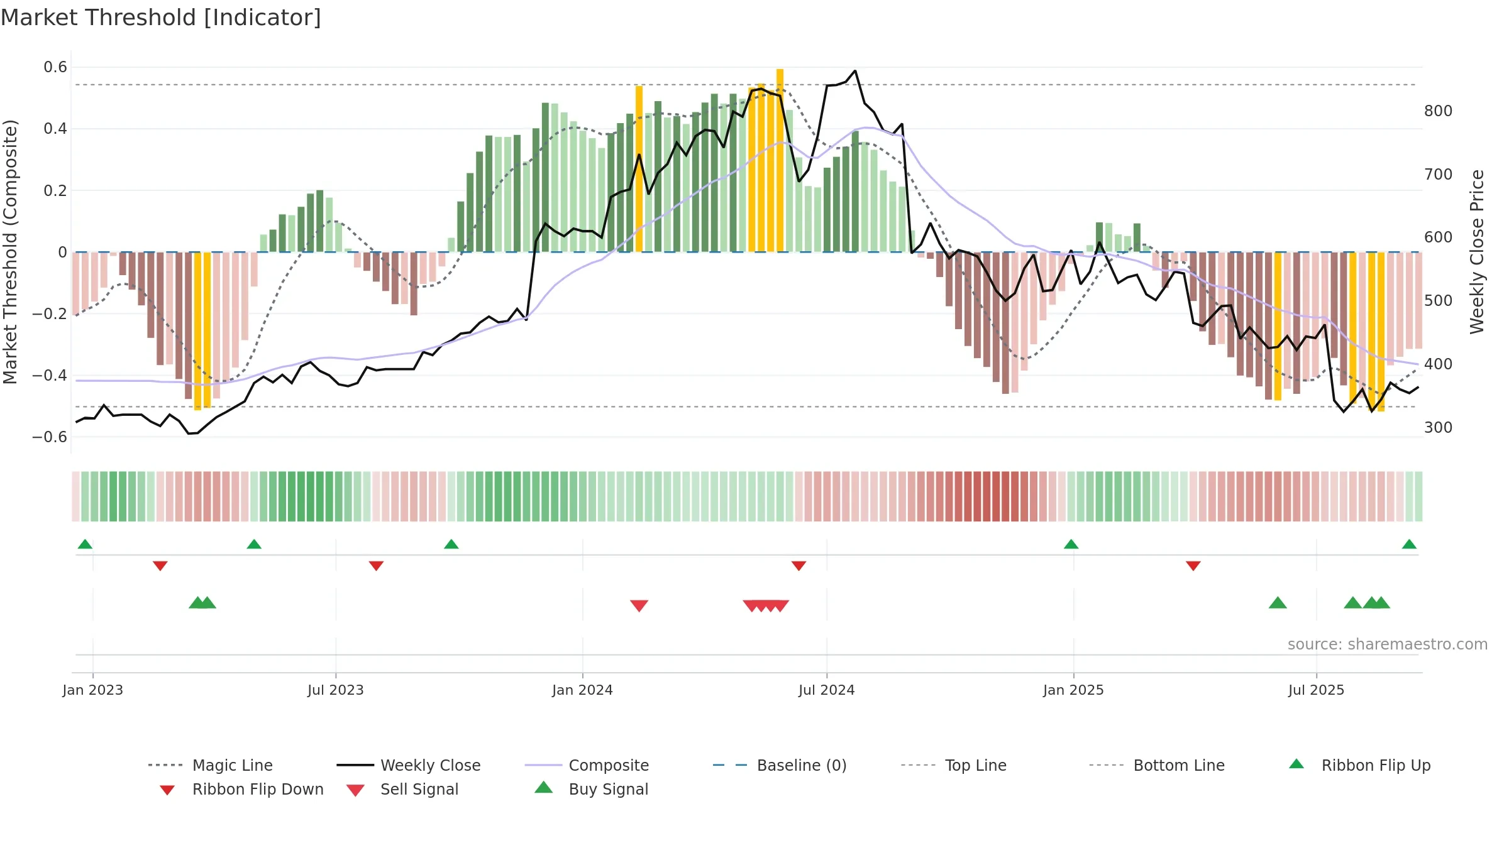The width and height of the screenshot is (1509, 848).
Task: Click the Jan 2024 x-axis label
Action: 583,690
